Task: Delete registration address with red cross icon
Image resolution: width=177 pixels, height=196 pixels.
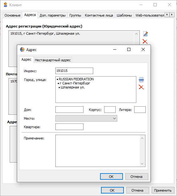Action: point(145,42)
